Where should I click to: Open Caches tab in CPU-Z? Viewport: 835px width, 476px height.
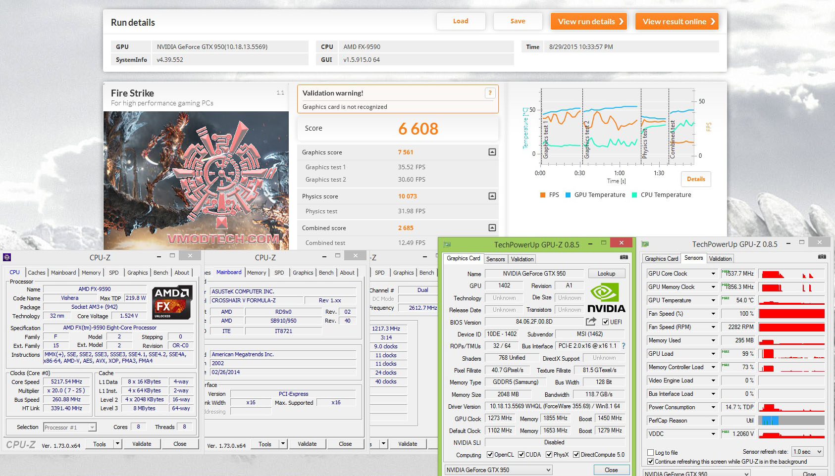click(37, 273)
